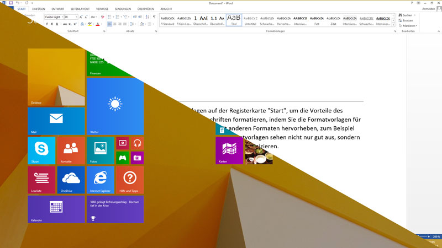Switch to the SENDUNGEN ribbon tab

(x=123, y=9)
